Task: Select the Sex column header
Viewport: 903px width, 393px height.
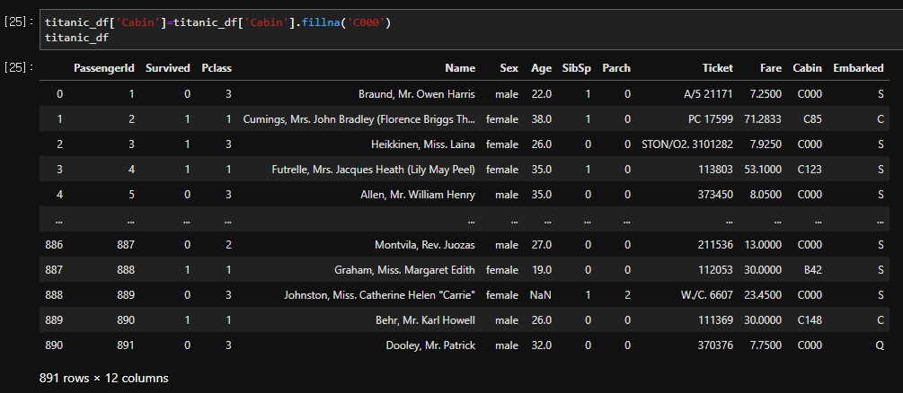Action: [x=509, y=68]
